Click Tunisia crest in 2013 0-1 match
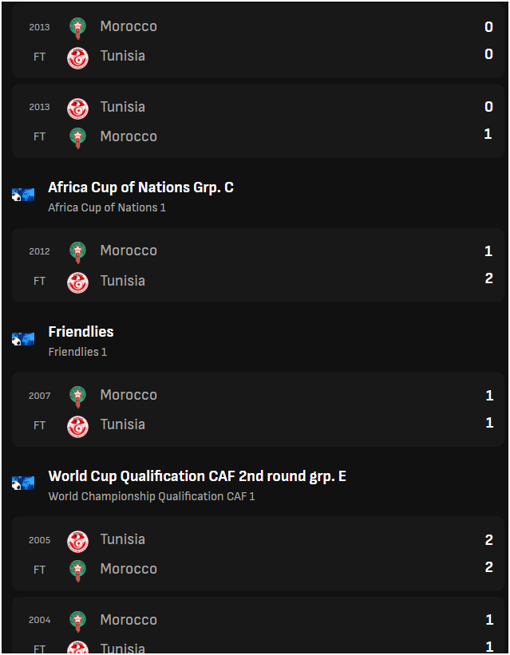 click(77, 109)
